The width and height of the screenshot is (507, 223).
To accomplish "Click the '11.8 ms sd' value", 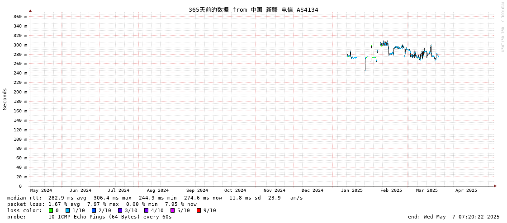I will pyautogui.click(x=245, y=198).
